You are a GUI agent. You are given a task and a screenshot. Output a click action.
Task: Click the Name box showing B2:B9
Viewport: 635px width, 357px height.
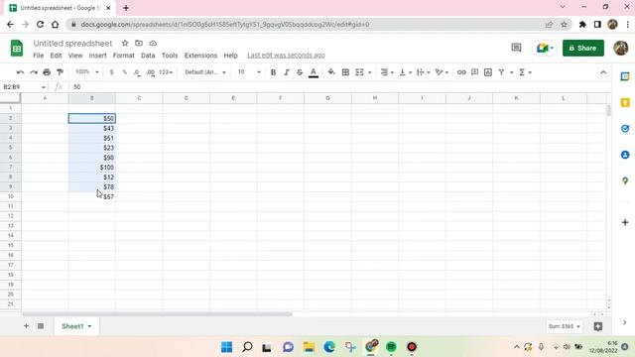[24, 87]
